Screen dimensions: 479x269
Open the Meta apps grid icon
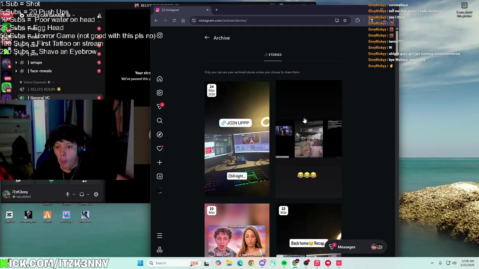point(159,250)
